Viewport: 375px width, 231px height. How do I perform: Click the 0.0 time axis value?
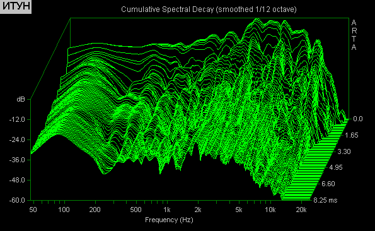(358, 119)
